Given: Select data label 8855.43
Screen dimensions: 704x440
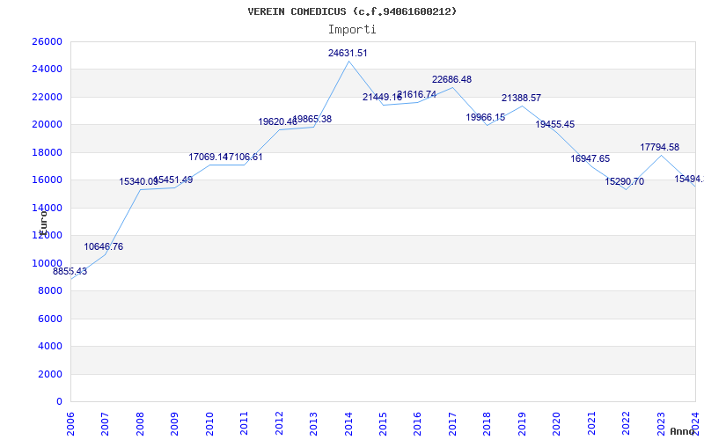Looking at the screenshot, I should pos(70,272).
